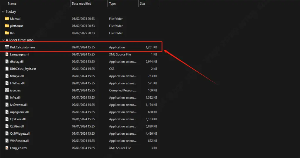Select the fisheye.dll file name
This screenshot has width=300, height=158.
click(17, 76)
